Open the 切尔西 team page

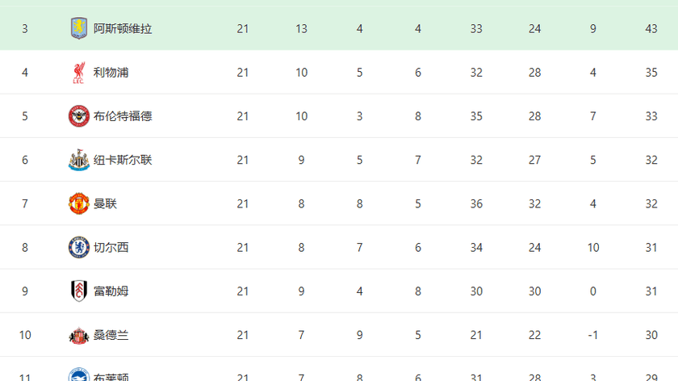[111, 247]
